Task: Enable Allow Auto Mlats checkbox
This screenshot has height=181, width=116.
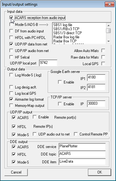Action: coord(103,51)
